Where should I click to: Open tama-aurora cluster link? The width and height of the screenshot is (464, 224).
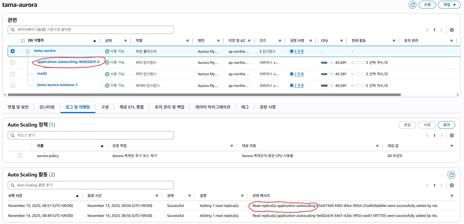(45, 51)
